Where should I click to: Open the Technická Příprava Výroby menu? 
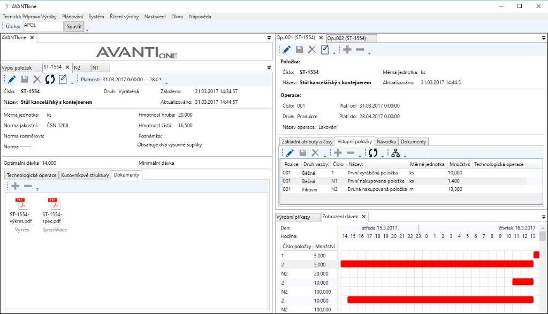pyautogui.click(x=29, y=17)
